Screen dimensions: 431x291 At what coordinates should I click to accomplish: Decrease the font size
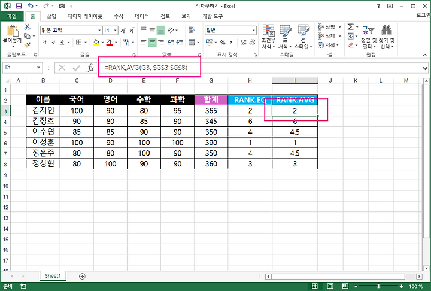coord(132,30)
